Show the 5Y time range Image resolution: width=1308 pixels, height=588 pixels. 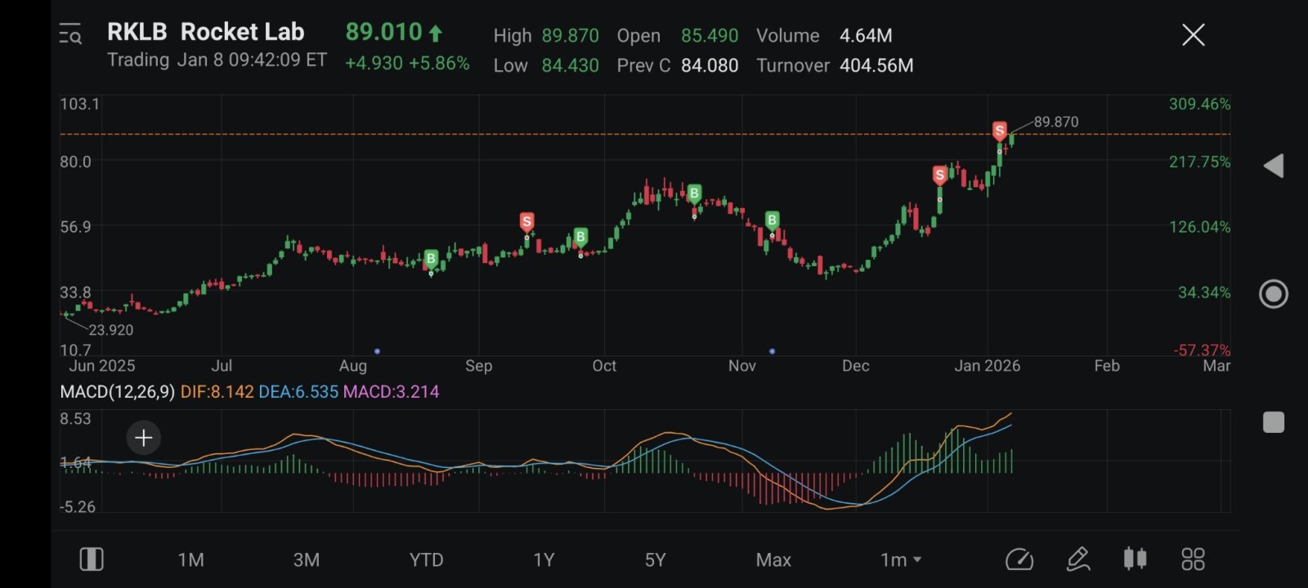click(656, 560)
